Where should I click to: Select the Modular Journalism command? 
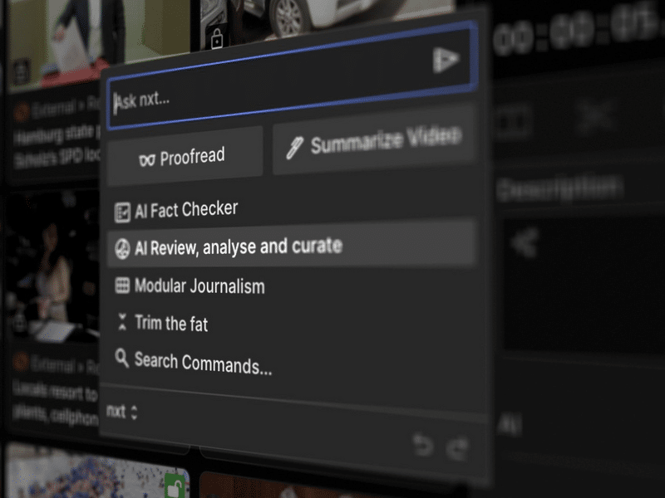199,286
